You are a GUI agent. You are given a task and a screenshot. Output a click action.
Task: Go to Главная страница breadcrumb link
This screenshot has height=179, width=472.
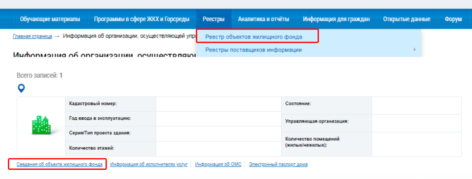click(x=33, y=36)
